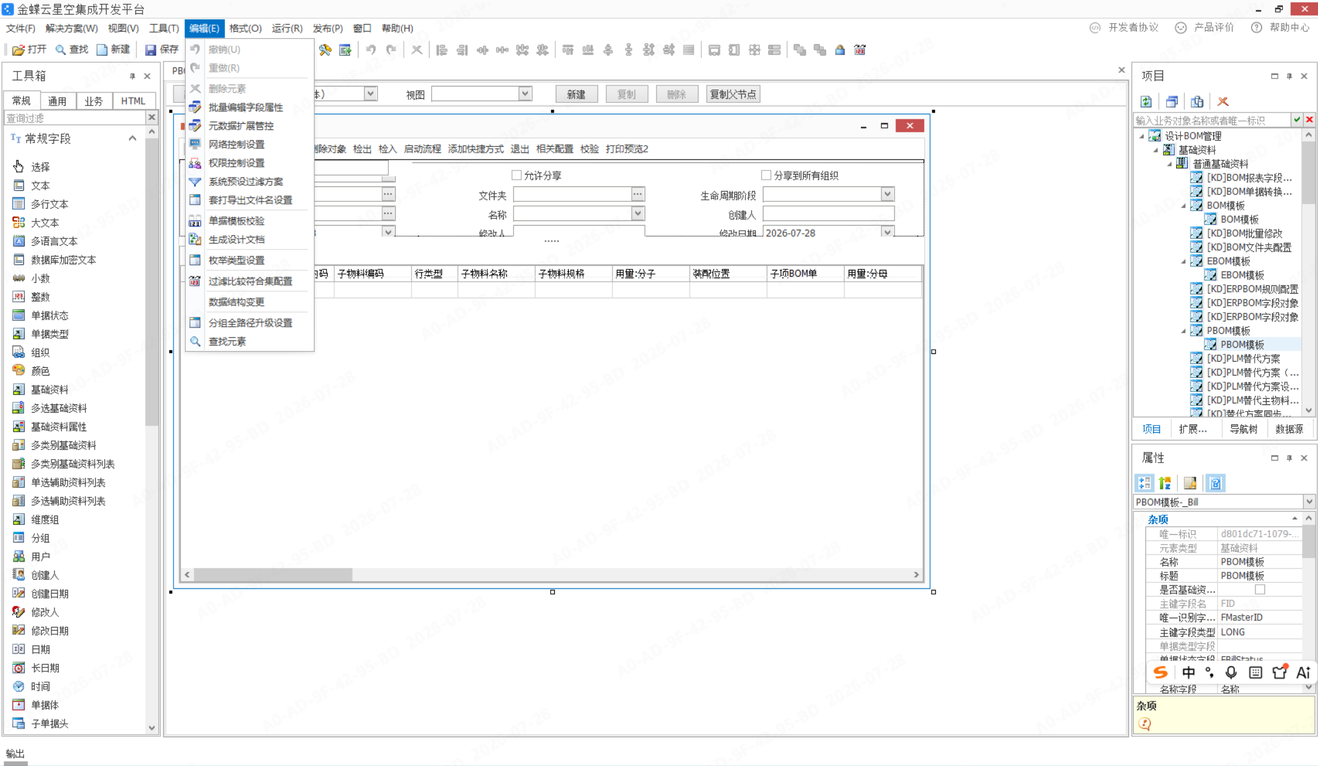Open the 名称 combo box arrow
The height and width of the screenshot is (766, 1318).
tap(638, 213)
